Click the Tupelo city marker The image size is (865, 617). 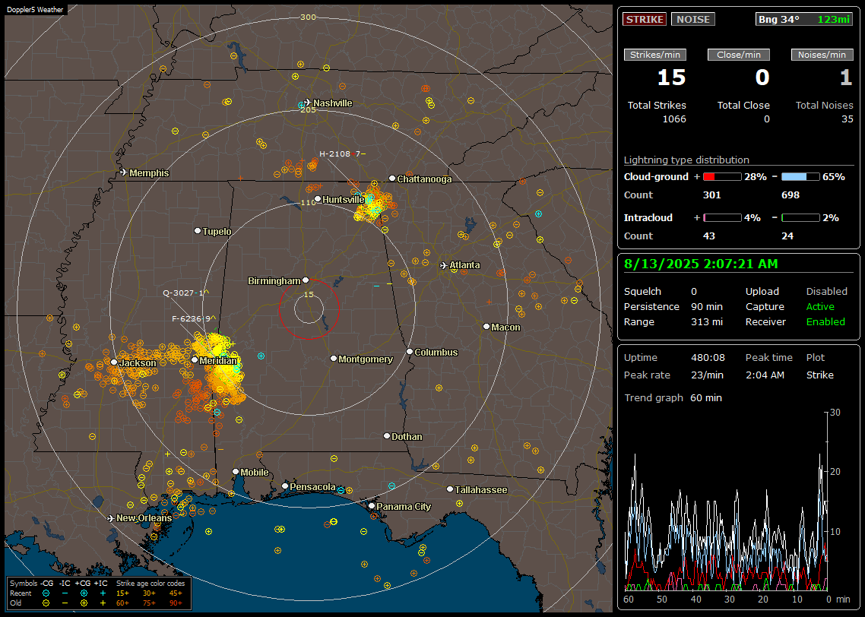pyautogui.click(x=198, y=230)
